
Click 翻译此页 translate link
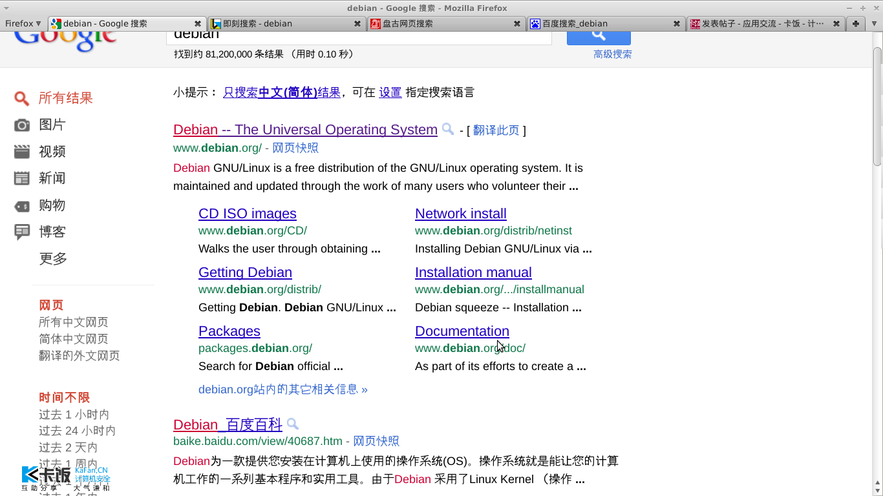coord(496,130)
